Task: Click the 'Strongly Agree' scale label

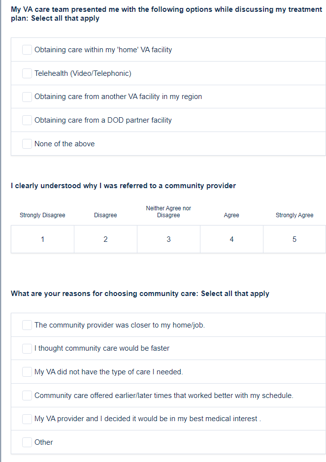Action: [294, 215]
